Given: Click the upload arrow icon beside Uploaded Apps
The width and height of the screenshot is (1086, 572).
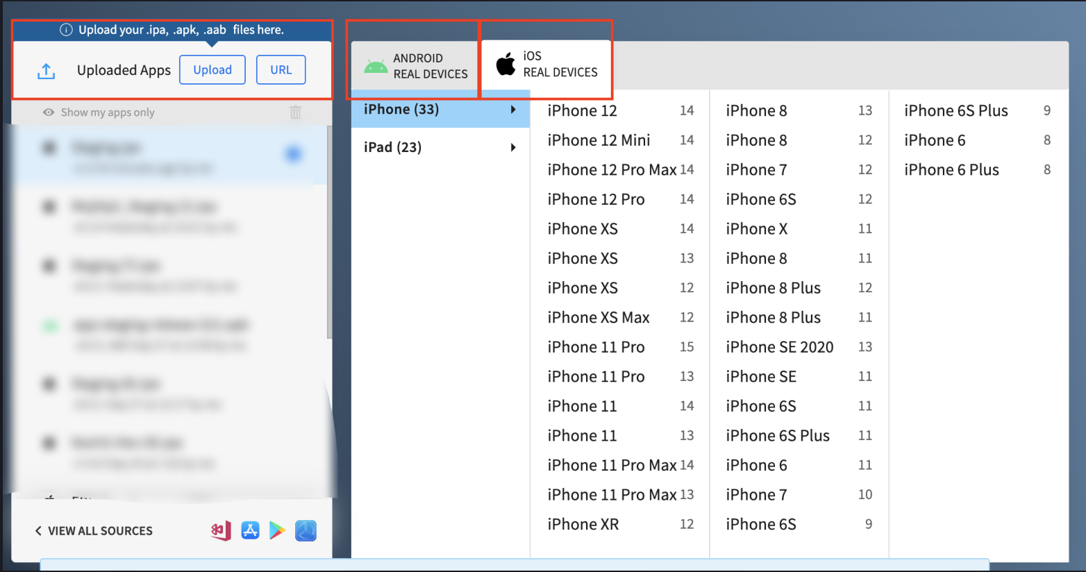Looking at the screenshot, I should [x=46, y=69].
